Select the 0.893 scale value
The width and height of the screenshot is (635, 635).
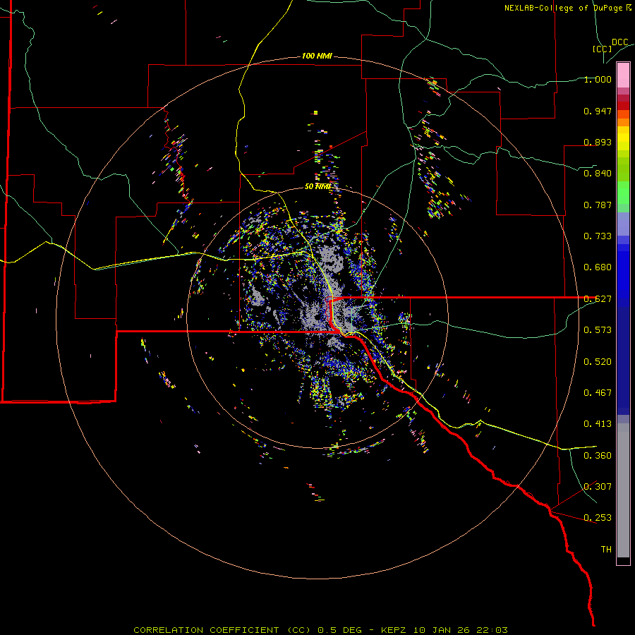(x=598, y=142)
